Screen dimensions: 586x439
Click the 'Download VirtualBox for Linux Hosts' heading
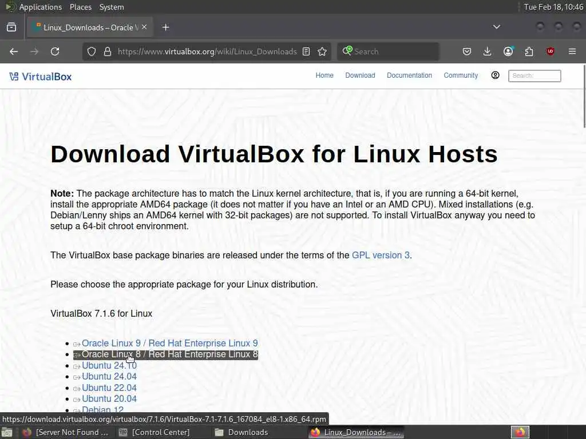pos(274,154)
